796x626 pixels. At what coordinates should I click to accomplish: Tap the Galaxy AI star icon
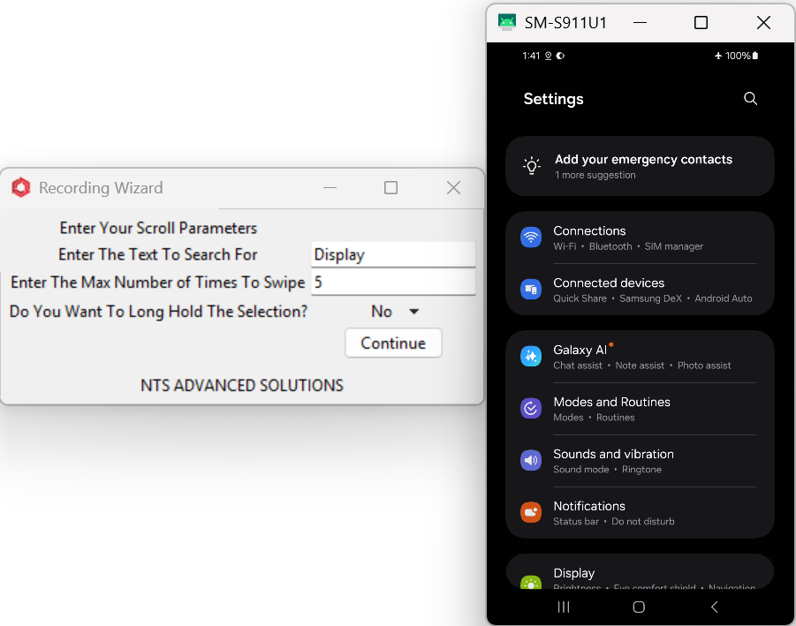(x=531, y=357)
